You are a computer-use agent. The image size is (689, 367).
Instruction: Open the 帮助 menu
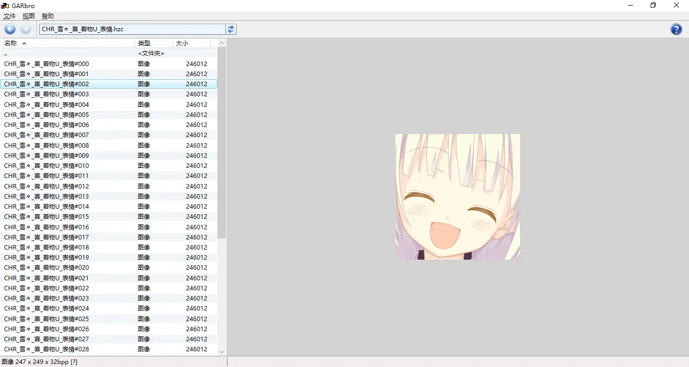click(x=48, y=16)
